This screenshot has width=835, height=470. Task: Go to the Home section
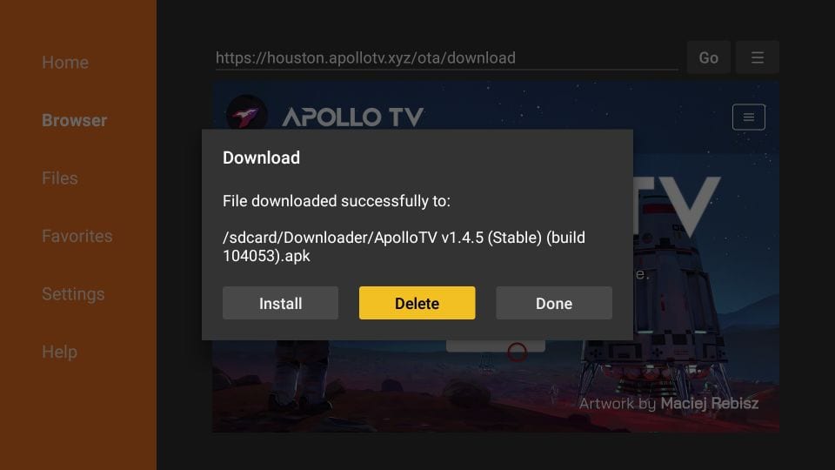coord(65,63)
